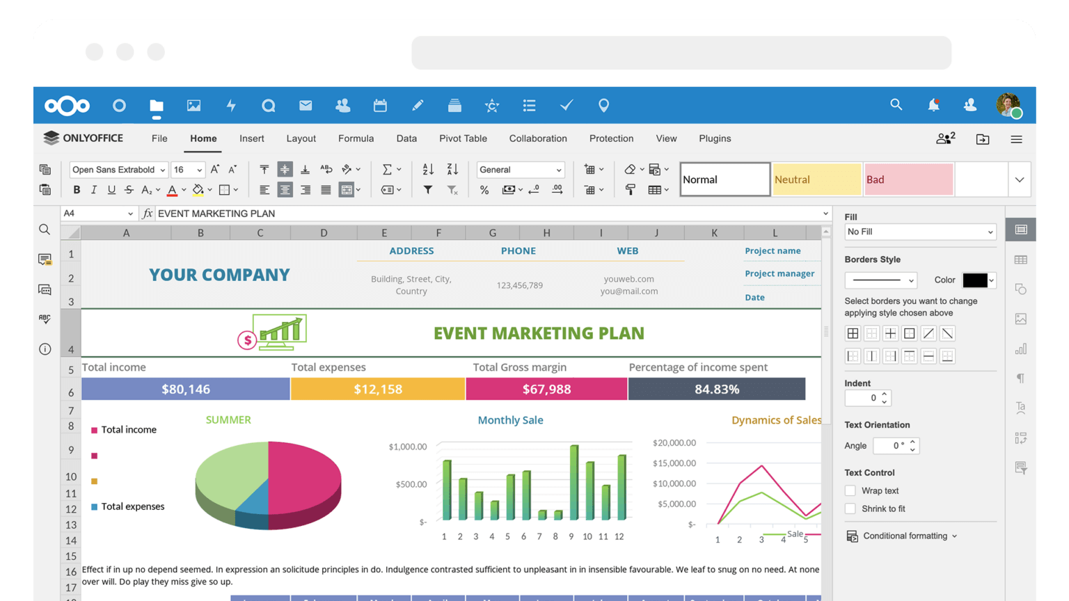
Task: Click the strikethrough text icon
Action: pyautogui.click(x=129, y=190)
